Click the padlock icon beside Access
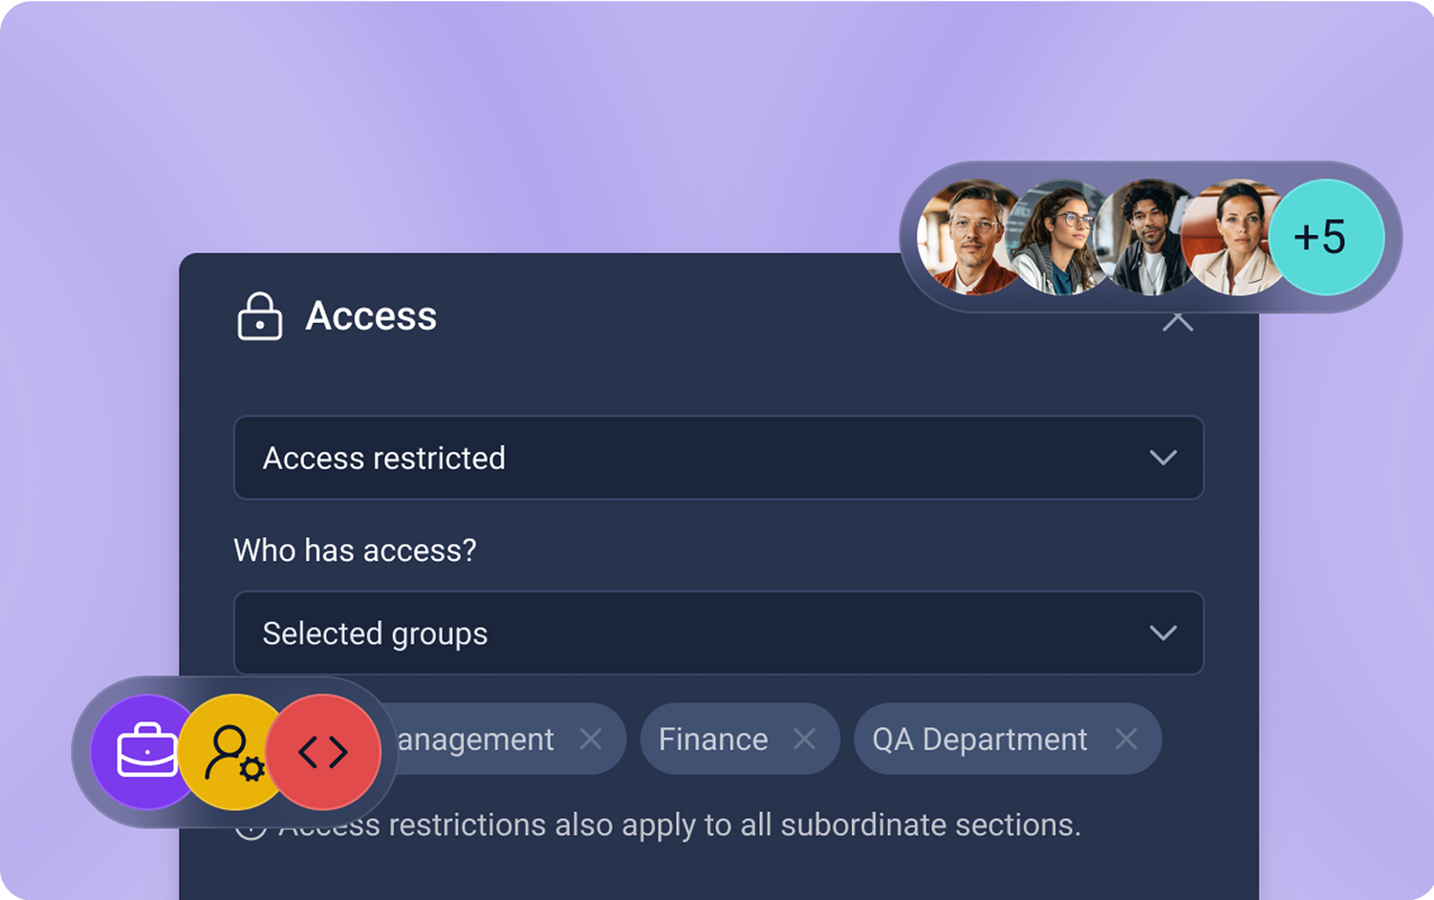This screenshot has width=1434, height=900. [x=259, y=317]
